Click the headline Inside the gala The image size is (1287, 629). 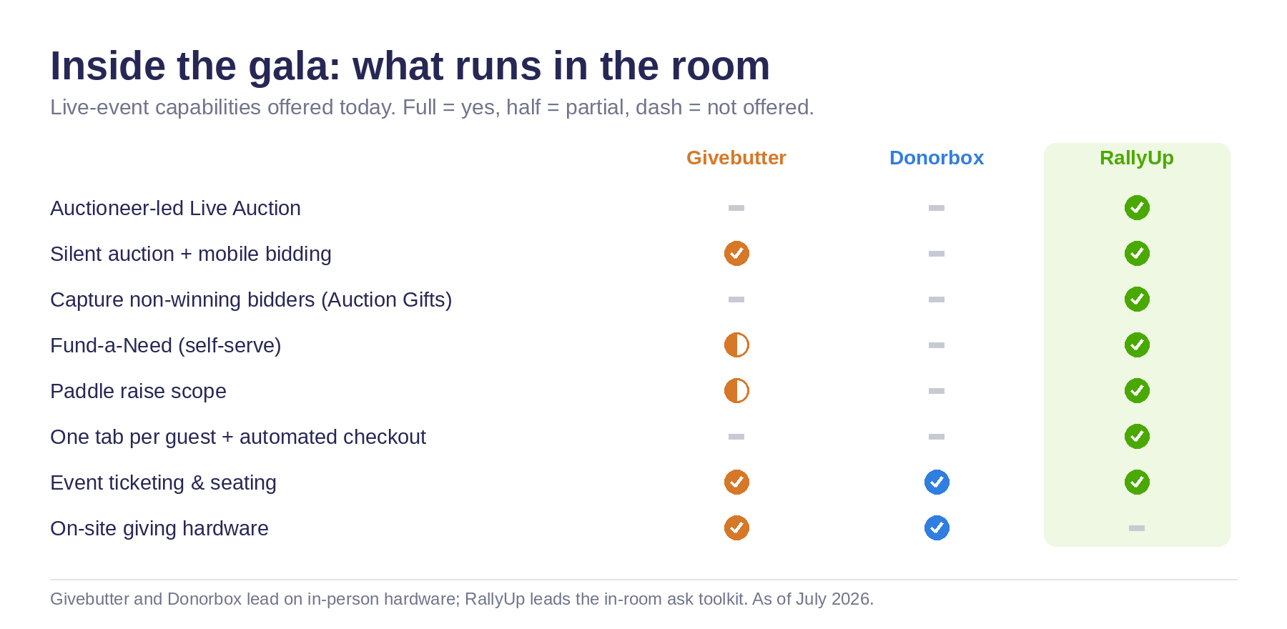[410, 66]
